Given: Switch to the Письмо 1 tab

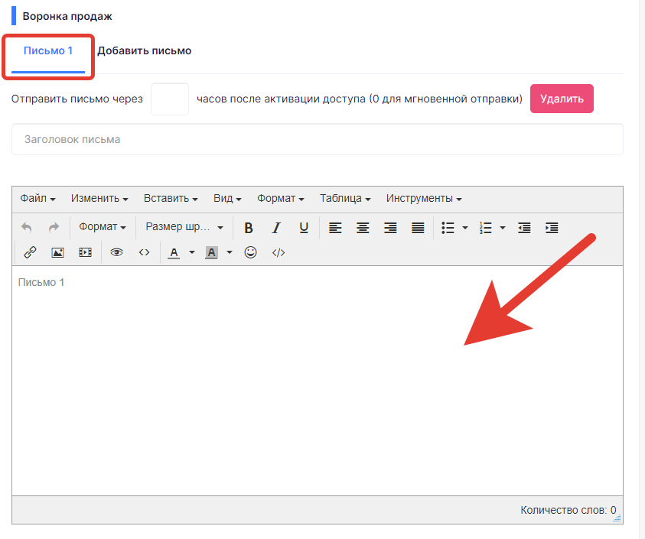Looking at the screenshot, I should coord(48,51).
